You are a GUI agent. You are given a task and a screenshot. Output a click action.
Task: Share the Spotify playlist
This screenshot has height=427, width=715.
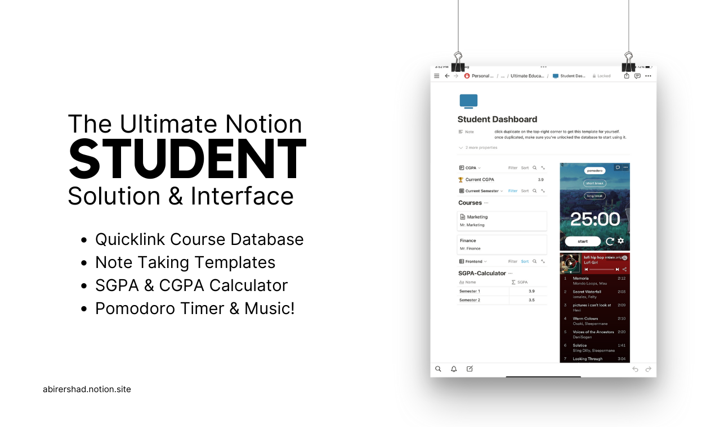(624, 269)
